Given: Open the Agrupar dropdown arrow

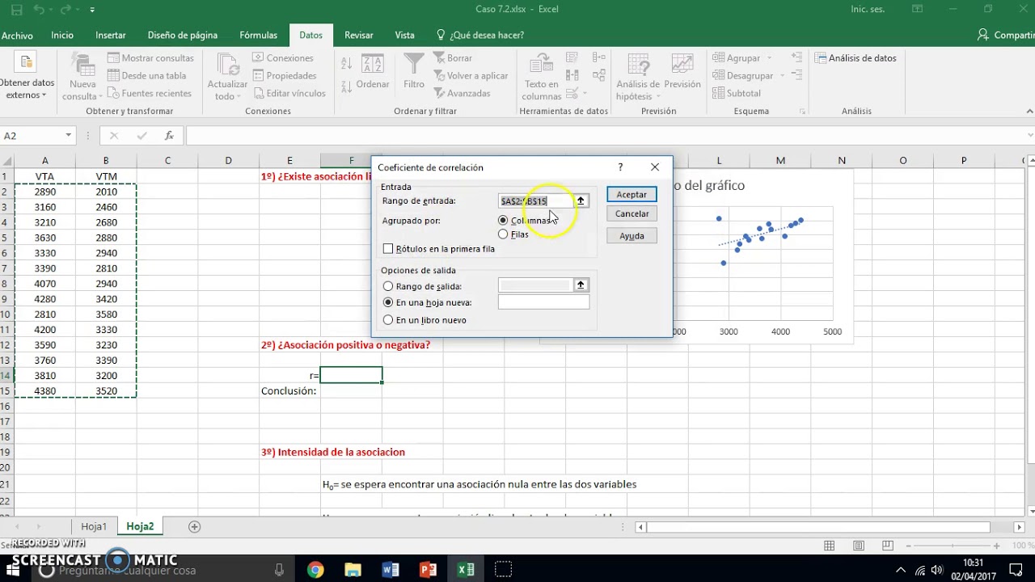Looking at the screenshot, I should [769, 58].
